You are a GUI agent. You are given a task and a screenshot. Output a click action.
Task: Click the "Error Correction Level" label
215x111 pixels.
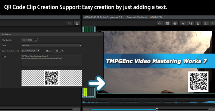(11, 51)
